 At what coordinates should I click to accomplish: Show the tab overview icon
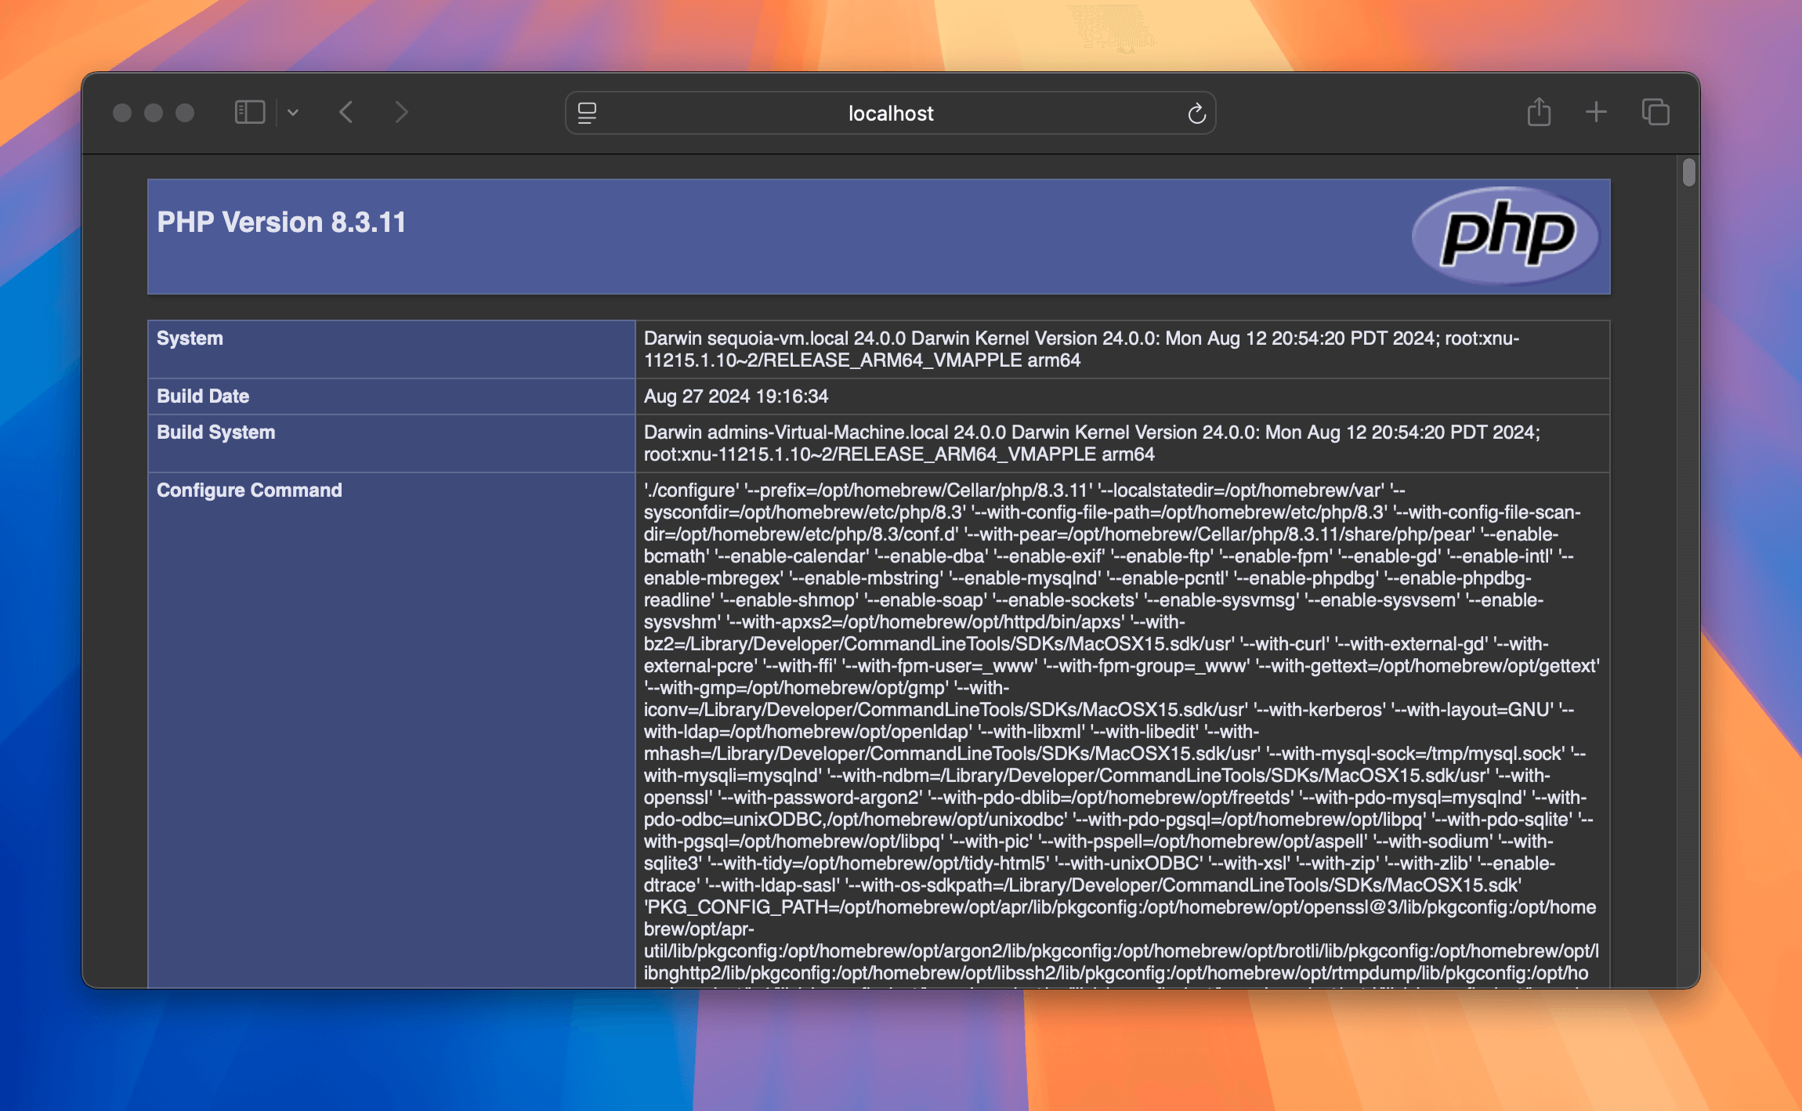pyautogui.click(x=1655, y=112)
